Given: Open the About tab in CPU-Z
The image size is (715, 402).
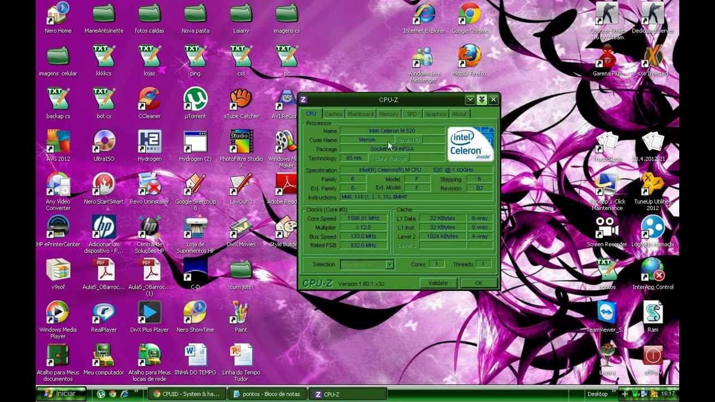Looking at the screenshot, I should pyautogui.click(x=459, y=114).
